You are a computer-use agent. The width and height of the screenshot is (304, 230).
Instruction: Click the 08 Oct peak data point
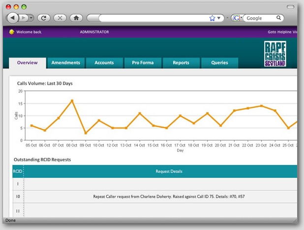click(x=72, y=101)
